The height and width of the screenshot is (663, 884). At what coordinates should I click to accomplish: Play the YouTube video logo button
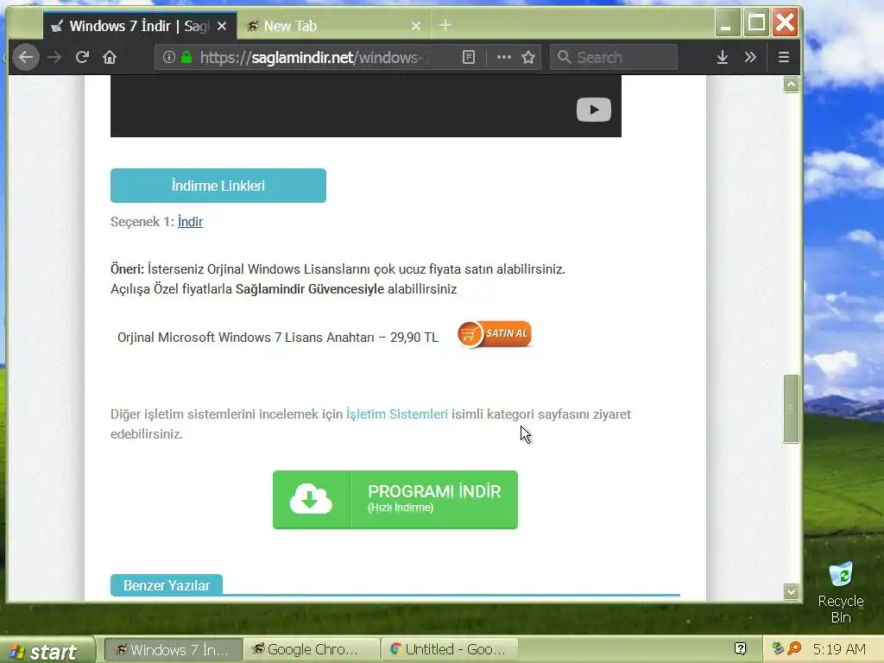click(594, 110)
